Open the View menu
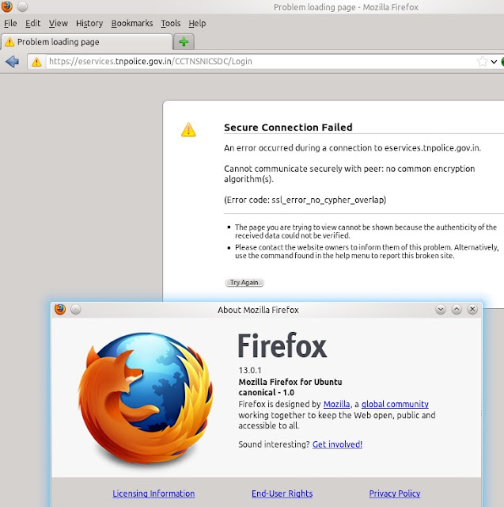 (x=59, y=23)
